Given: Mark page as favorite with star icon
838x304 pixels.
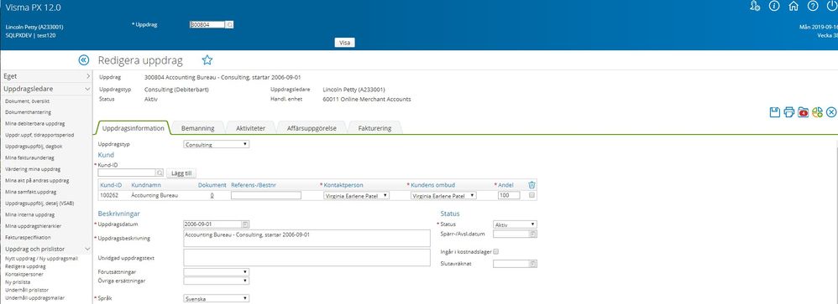Looking at the screenshot, I should pyautogui.click(x=207, y=59).
